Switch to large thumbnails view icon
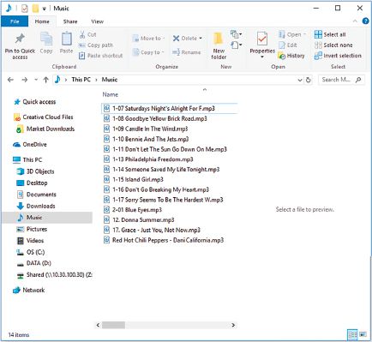The height and width of the screenshot is (342, 372). [x=363, y=334]
